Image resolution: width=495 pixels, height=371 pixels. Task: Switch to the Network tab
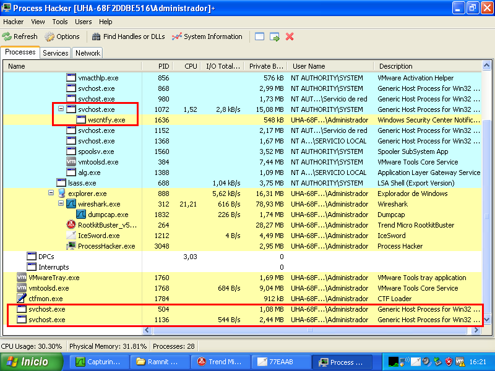tap(88, 53)
